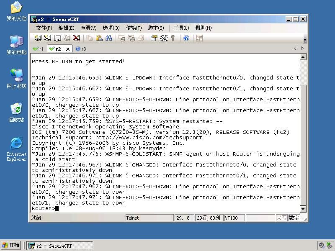Viewport: 335px width, 251px height.
Task: Click the Disconnect session icon
Action: click(x=77, y=38)
